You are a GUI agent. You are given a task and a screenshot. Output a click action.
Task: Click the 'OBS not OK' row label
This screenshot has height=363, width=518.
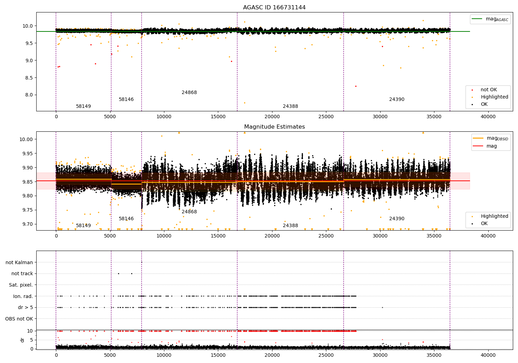coord(19,319)
